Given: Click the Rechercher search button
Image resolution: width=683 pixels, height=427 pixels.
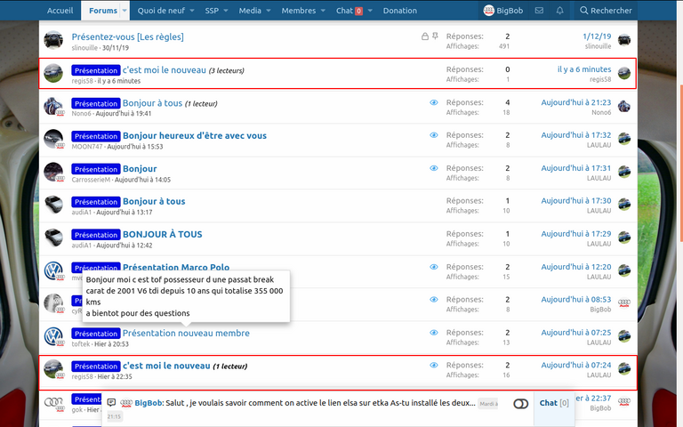Looking at the screenshot, I should [606, 11].
